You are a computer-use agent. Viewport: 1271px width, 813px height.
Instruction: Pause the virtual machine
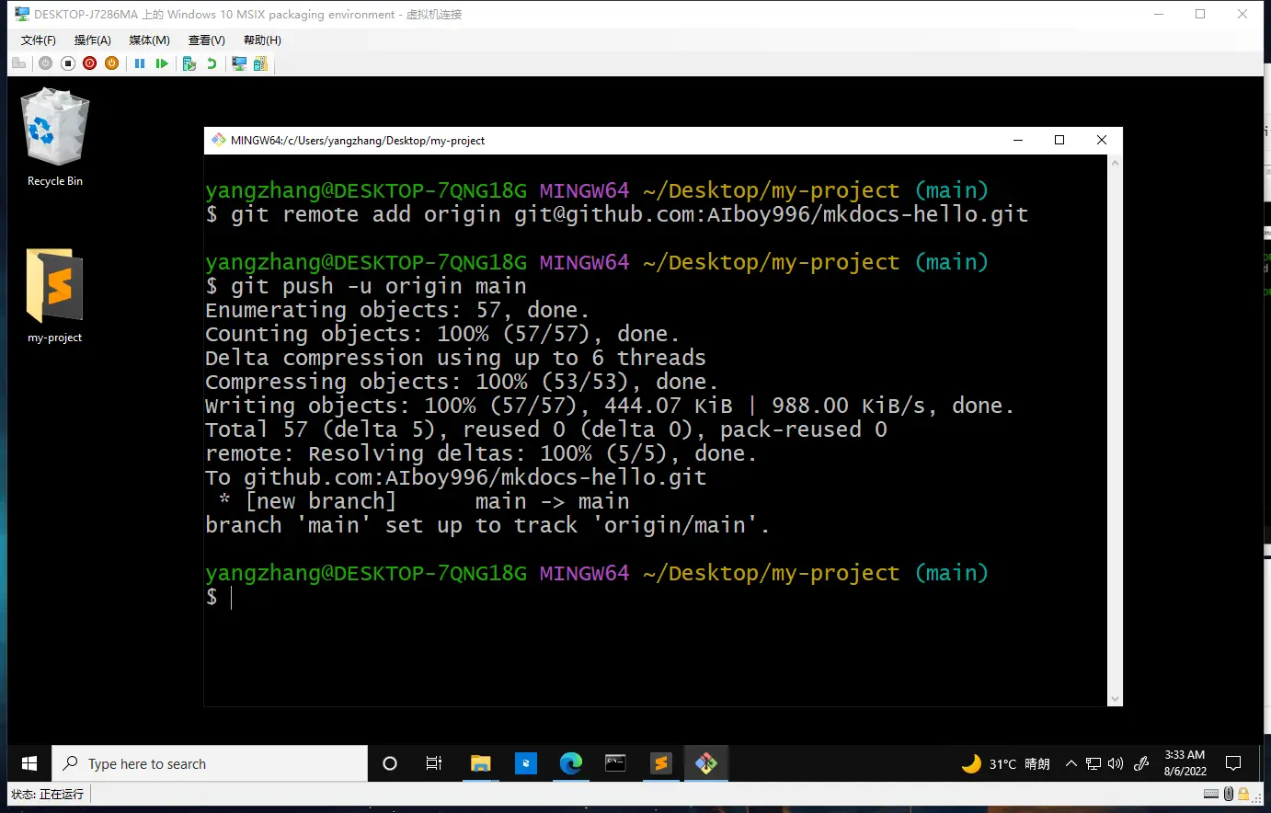pyautogui.click(x=140, y=63)
